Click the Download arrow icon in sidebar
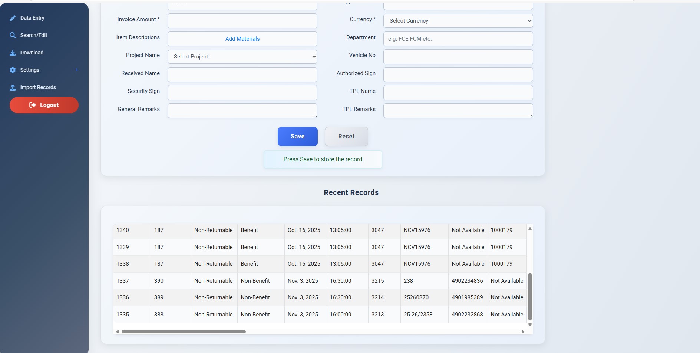 pyautogui.click(x=13, y=53)
